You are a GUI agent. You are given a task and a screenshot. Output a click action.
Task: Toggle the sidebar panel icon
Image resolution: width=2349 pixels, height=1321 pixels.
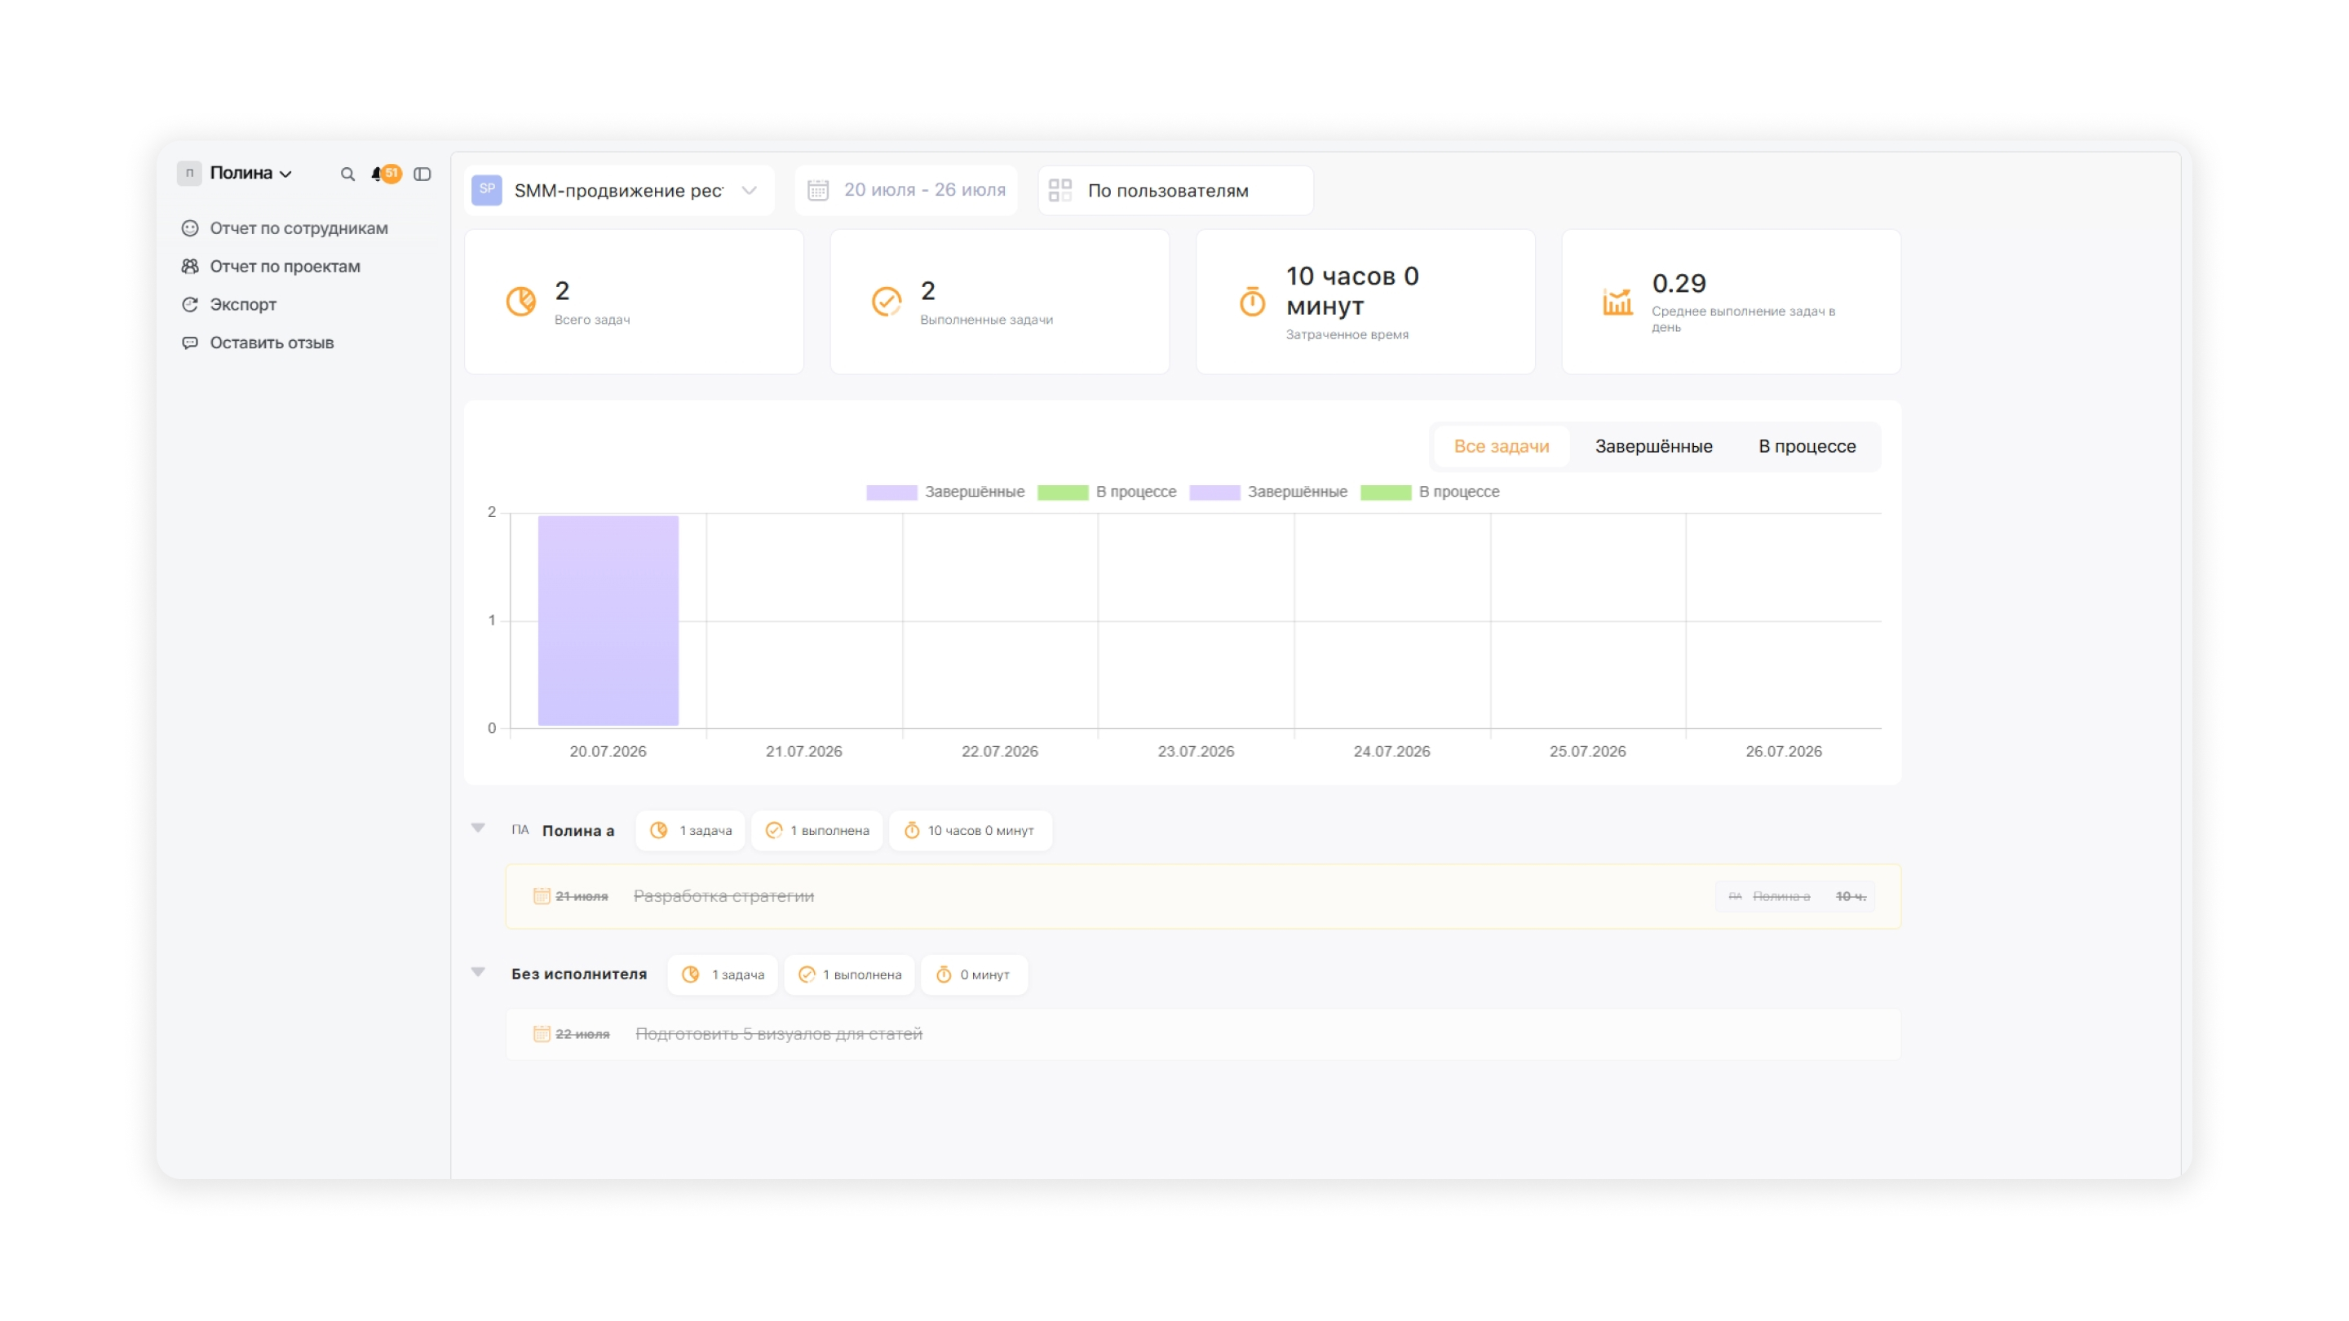coord(422,175)
